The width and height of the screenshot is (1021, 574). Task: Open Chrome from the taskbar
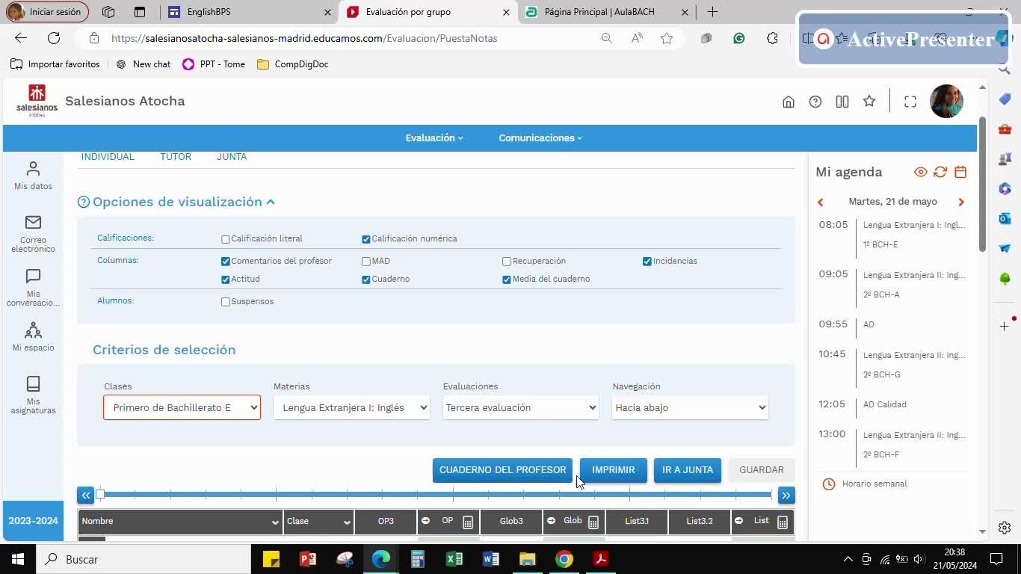[564, 559]
